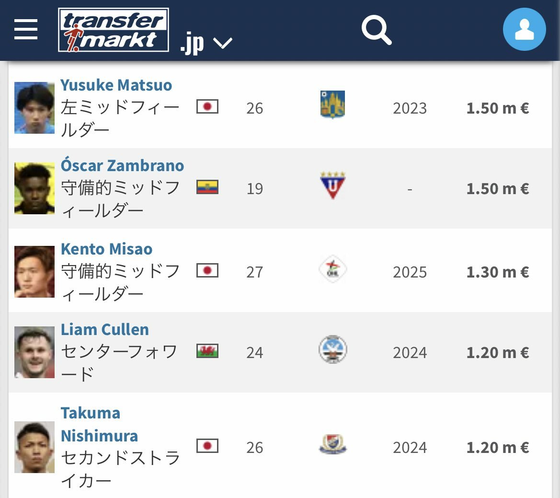The height and width of the screenshot is (498, 560).
Task: Open Liam Cullen player profile link
Action: click(104, 329)
